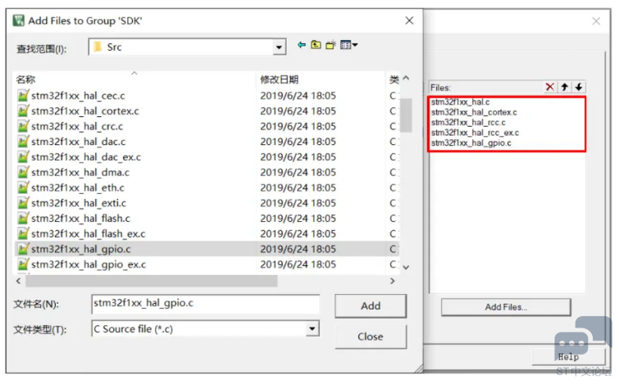Select stm32f1xx_hal.c in the Files list
The height and width of the screenshot is (384, 619).
tap(460, 102)
